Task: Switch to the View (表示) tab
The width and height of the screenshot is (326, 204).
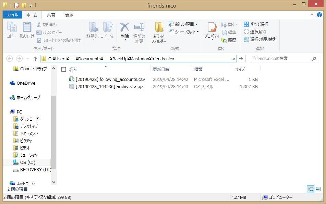Action: [69, 15]
